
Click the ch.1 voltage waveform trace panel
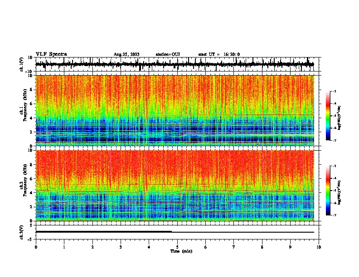tap(178, 64)
